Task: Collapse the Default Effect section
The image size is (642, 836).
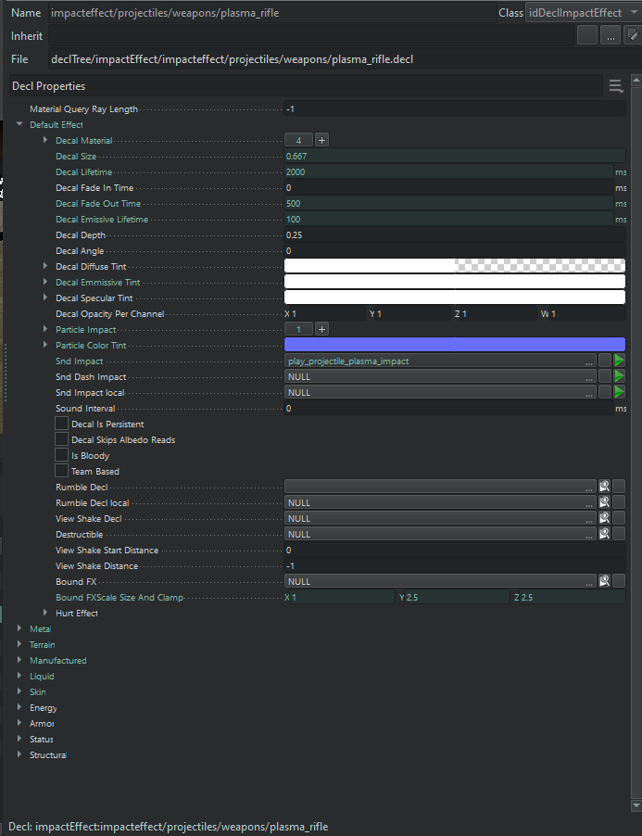Action: pyautogui.click(x=19, y=124)
